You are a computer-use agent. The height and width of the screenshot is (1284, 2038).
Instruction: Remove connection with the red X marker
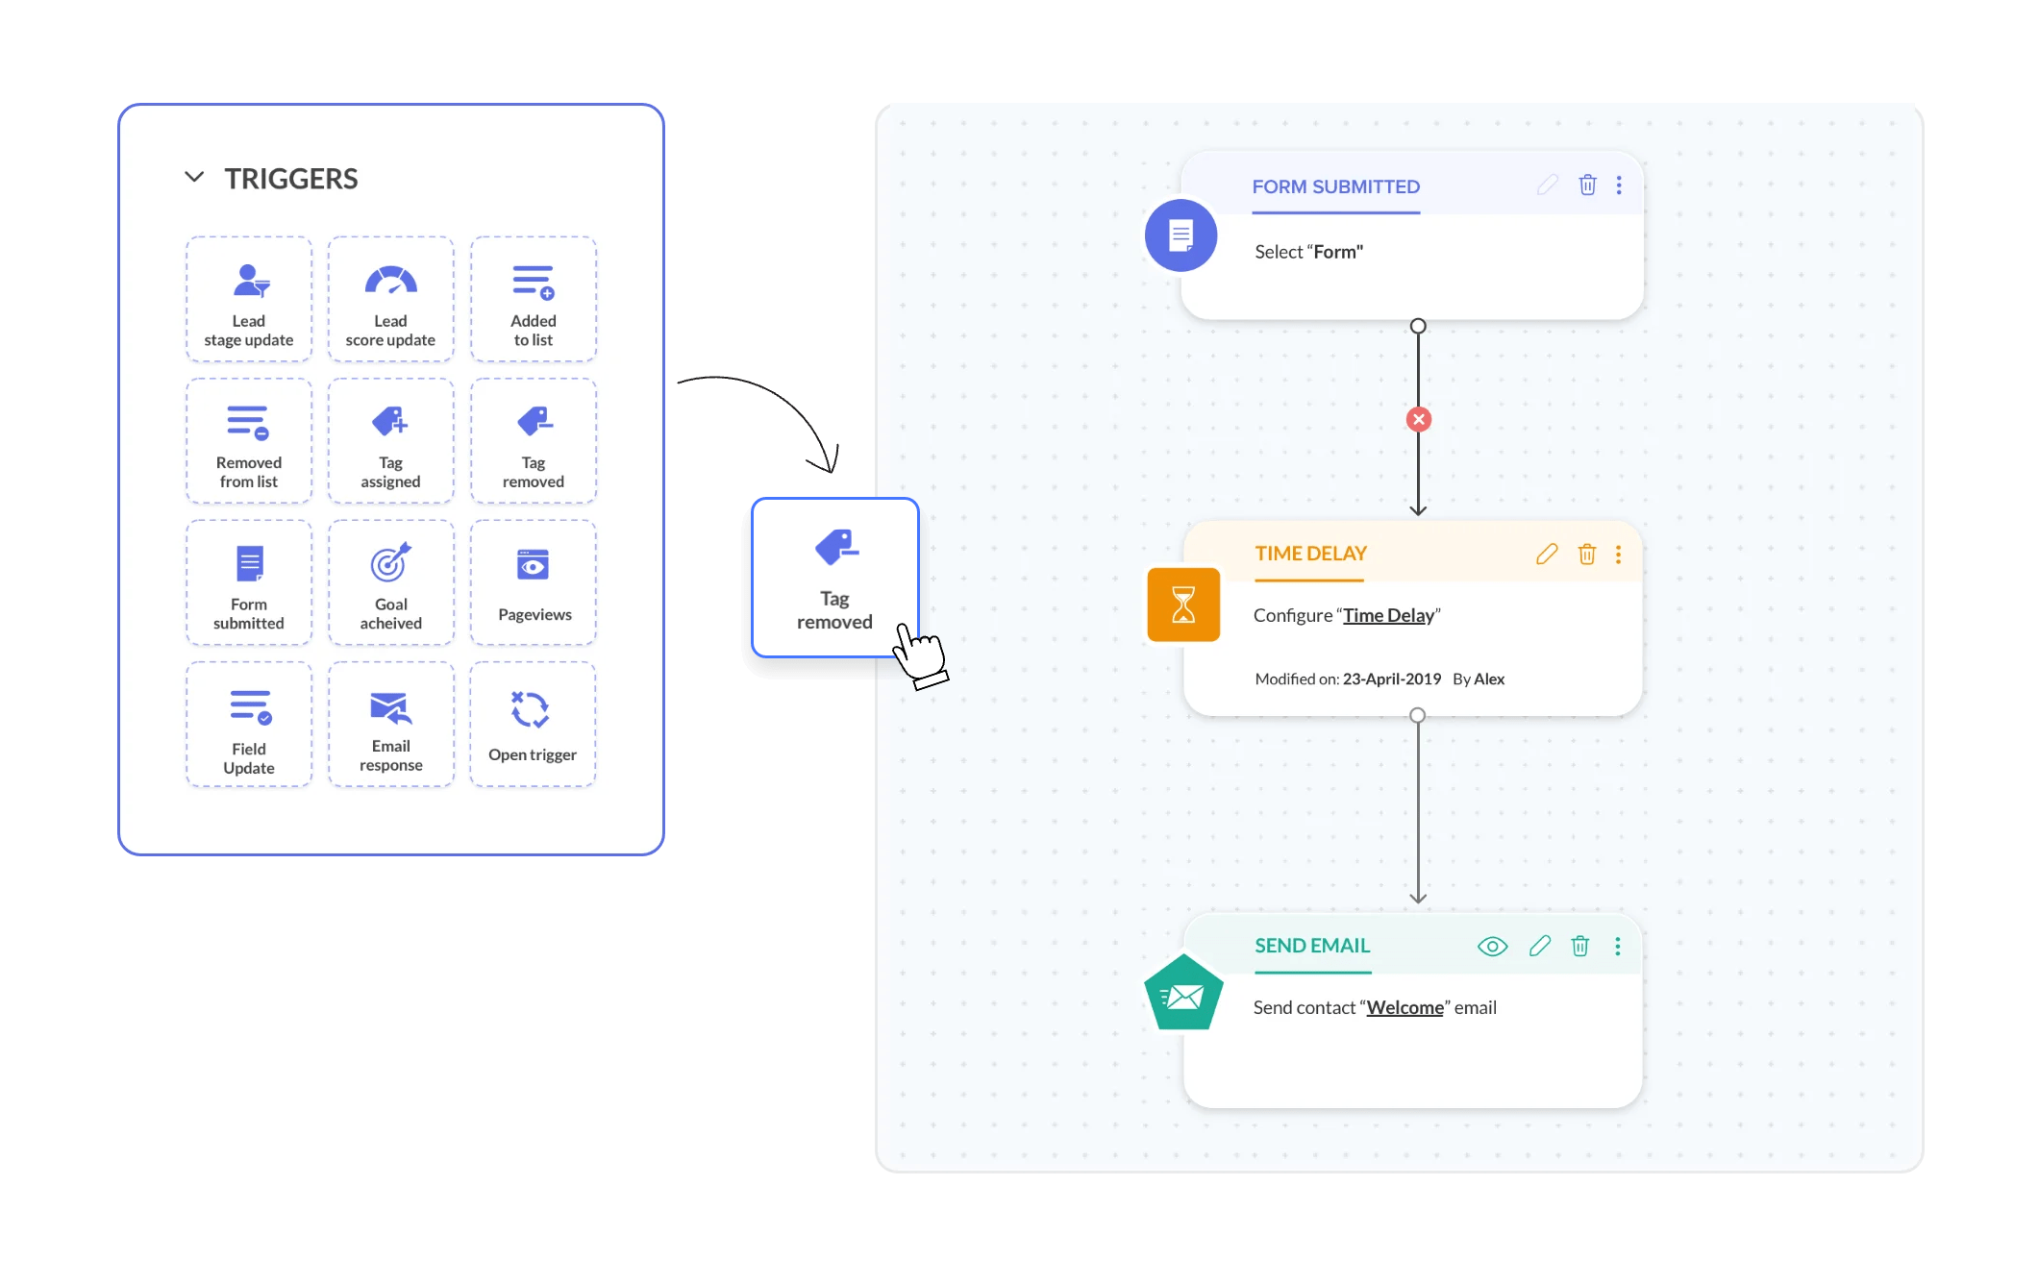click(1419, 420)
